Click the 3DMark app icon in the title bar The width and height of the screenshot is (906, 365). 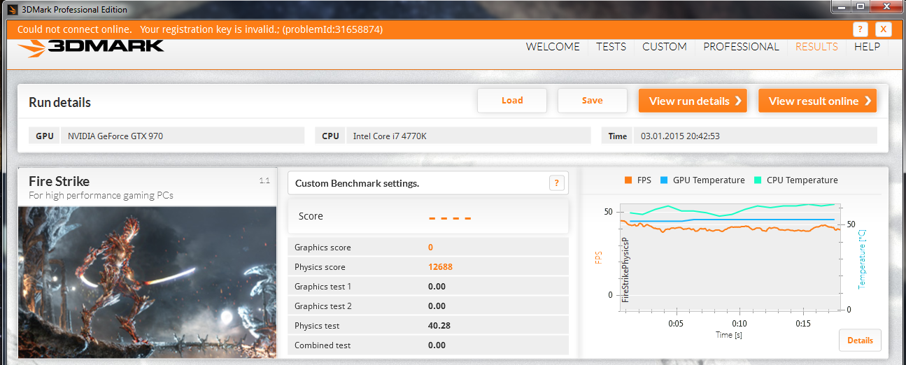(x=13, y=9)
